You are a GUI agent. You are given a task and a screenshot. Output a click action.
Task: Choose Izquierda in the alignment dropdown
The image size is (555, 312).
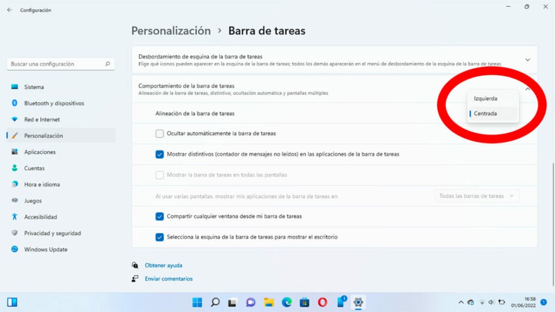(x=486, y=99)
